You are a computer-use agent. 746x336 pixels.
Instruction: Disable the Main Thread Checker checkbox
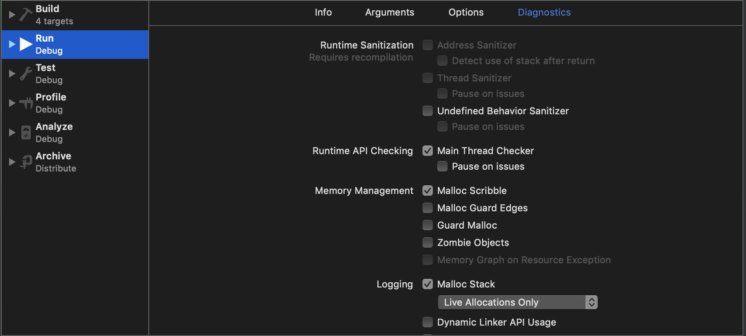click(428, 151)
